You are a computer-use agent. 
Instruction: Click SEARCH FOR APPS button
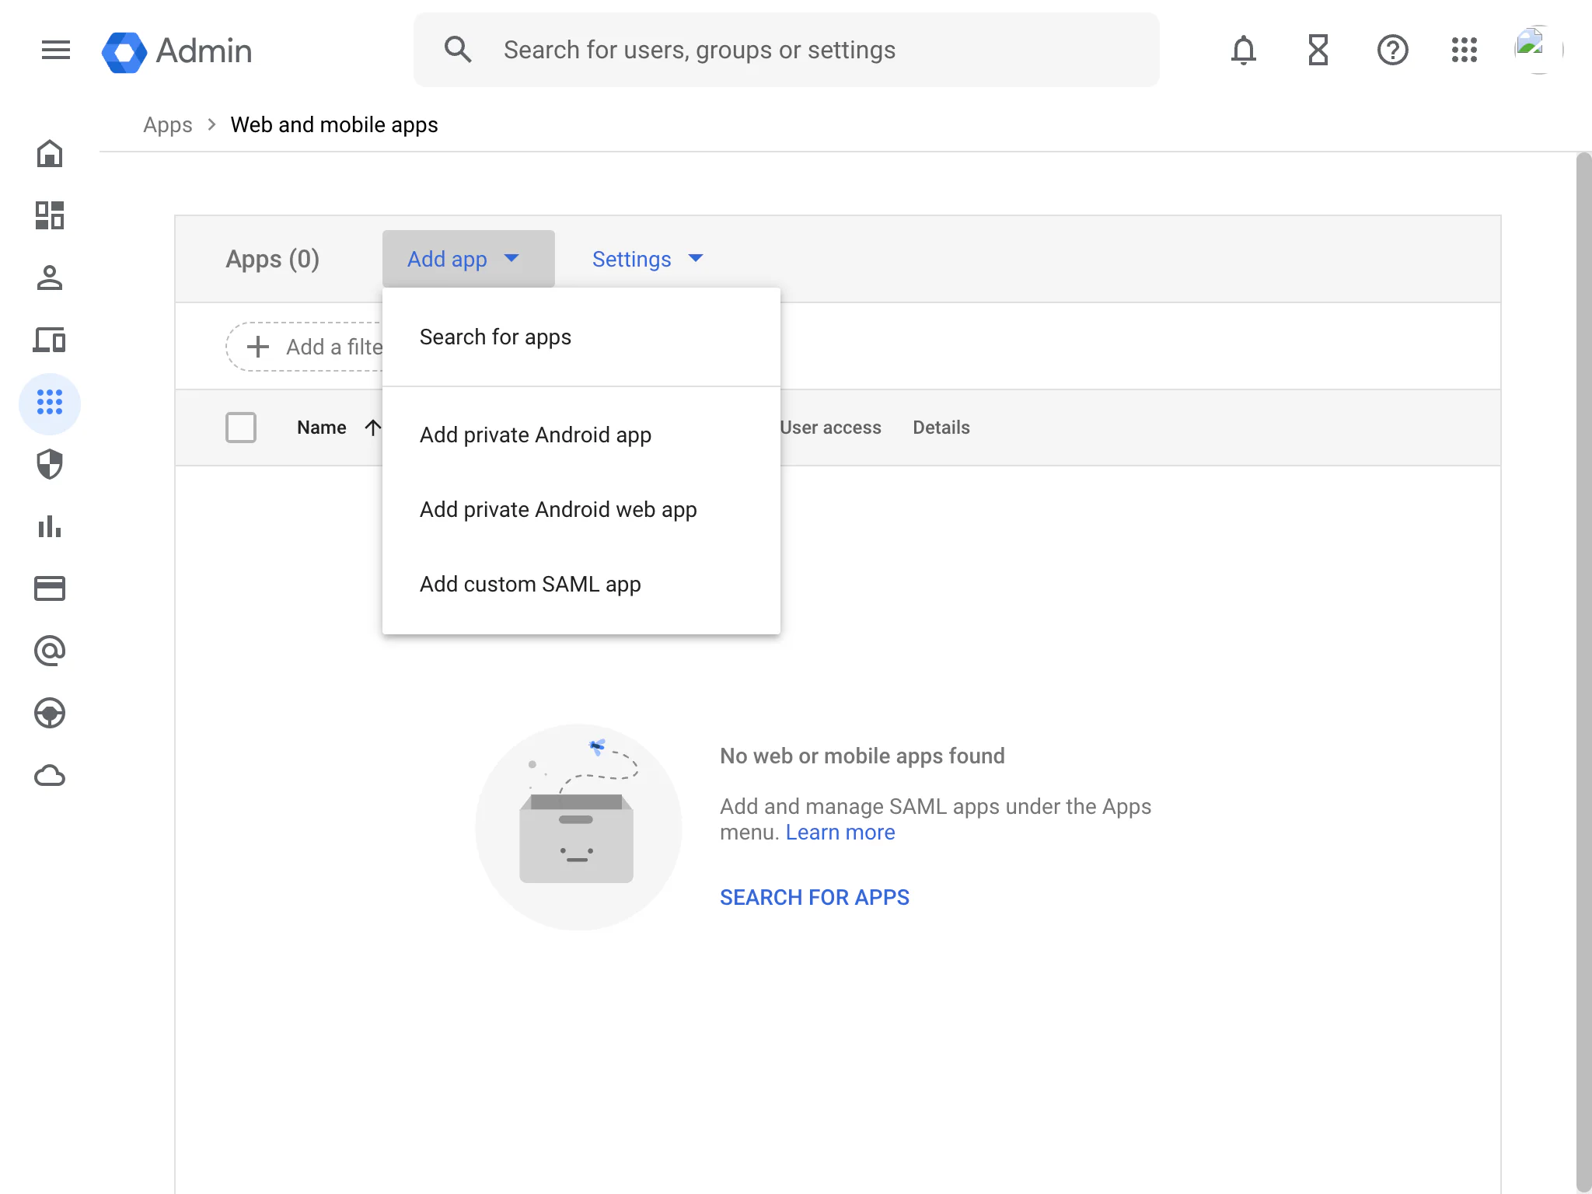[814, 897]
